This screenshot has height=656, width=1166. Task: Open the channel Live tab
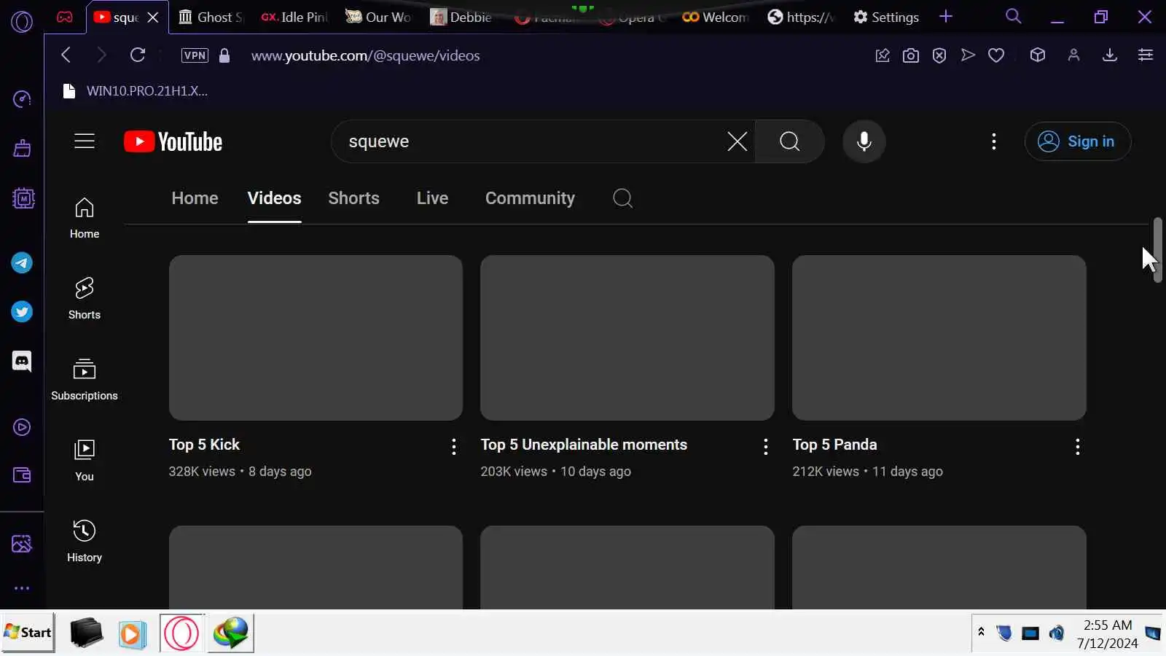point(433,198)
